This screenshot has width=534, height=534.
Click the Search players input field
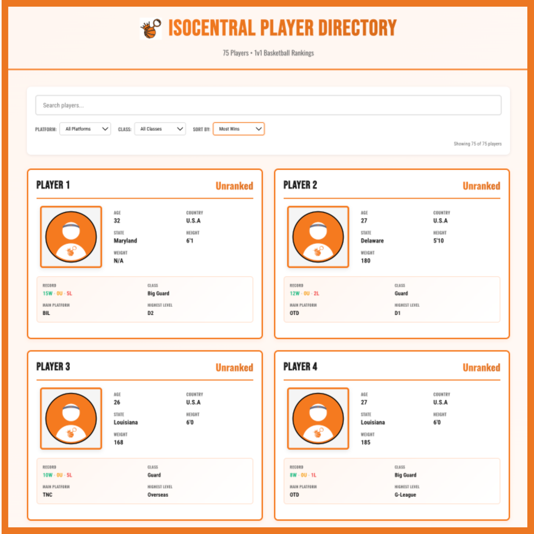(x=268, y=105)
